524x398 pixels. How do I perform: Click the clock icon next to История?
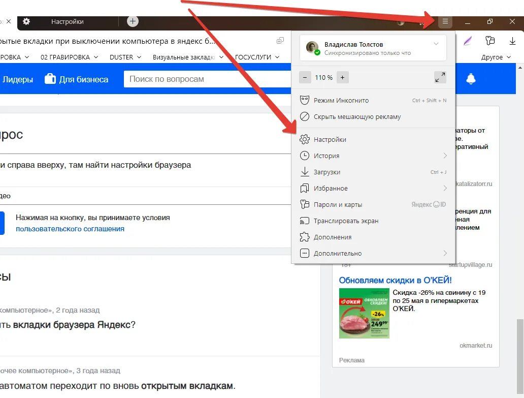coord(304,156)
